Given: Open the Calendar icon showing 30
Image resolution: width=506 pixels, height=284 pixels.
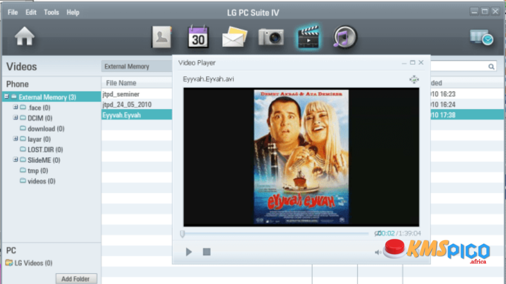Looking at the screenshot, I should coord(198,37).
